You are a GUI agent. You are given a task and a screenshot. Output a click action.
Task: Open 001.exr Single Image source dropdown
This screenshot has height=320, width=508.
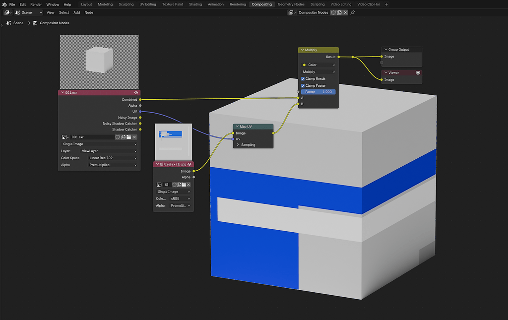[x=99, y=144]
